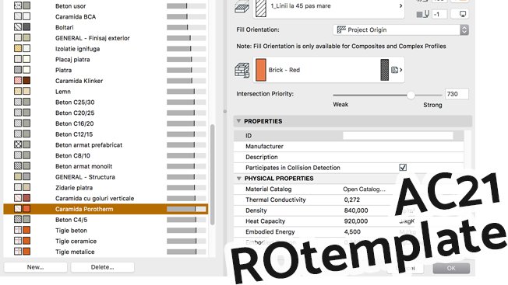
Task: Click Thermal Conductivity value 0,272
Action: click(352, 200)
